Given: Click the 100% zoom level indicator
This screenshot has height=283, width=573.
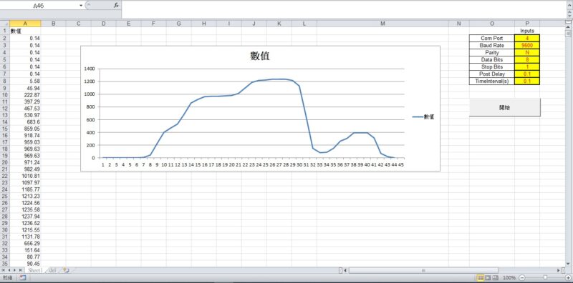Looking at the screenshot, I should [509, 278].
